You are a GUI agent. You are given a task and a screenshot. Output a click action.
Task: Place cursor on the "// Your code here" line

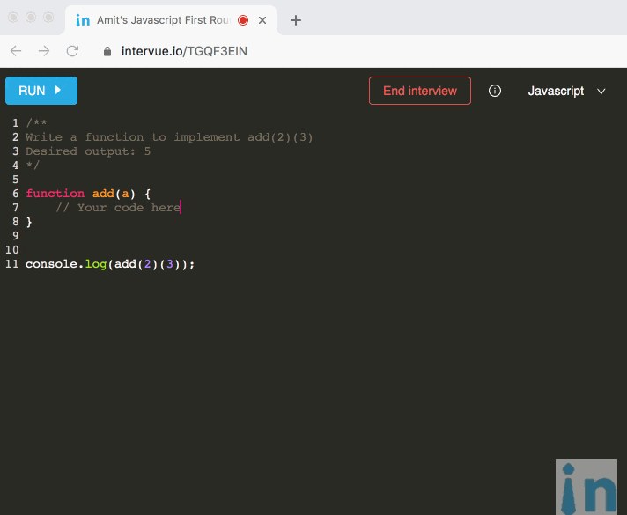point(117,208)
